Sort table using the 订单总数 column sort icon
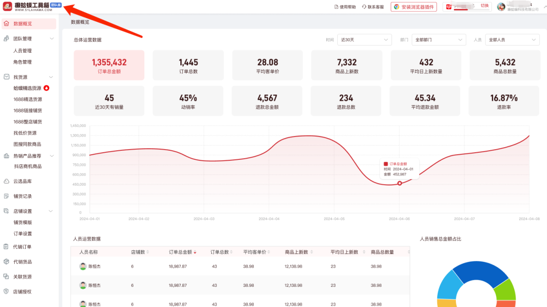Image resolution: width=547 pixels, height=307 pixels. tap(231, 252)
